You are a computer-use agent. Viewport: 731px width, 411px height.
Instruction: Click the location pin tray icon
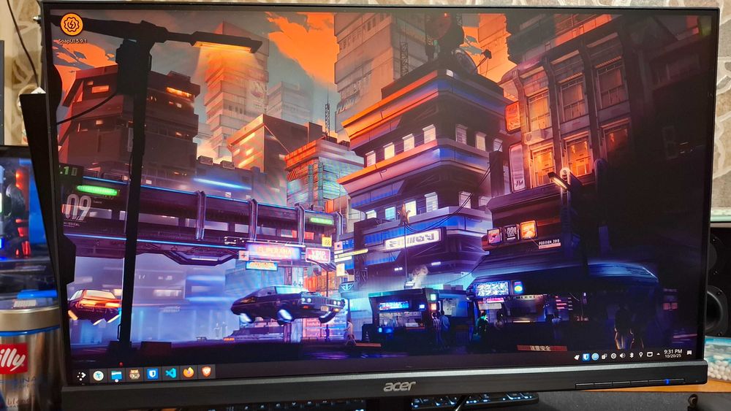pyautogui.click(x=641, y=355)
